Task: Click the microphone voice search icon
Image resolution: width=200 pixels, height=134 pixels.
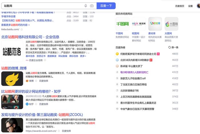Action: [x=86, y=6]
